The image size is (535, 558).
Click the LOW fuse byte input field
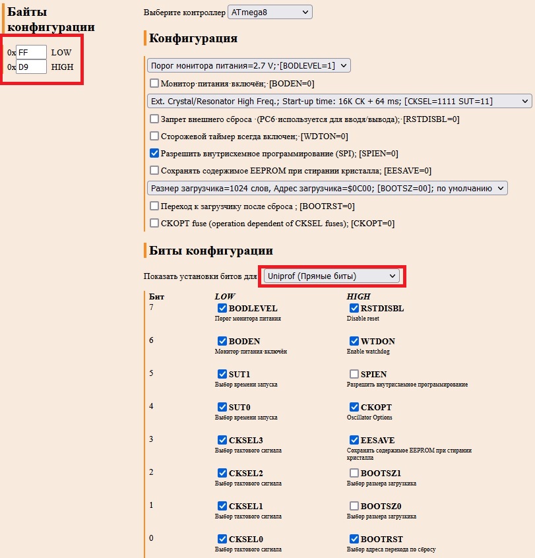point(32,52)
